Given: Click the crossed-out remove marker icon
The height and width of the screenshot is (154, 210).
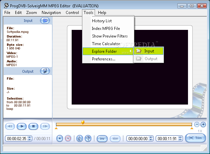Looking at the screenshot, I should click(68, 138).
